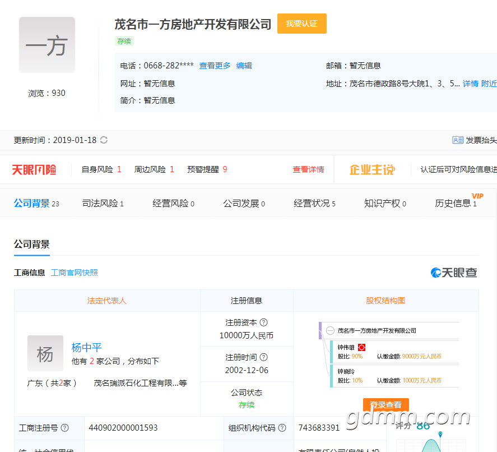The width and height of the screenshot is (497, 452).
Task: Click the registered capital value 10000万人民币
Action: (x=247, y=335)
